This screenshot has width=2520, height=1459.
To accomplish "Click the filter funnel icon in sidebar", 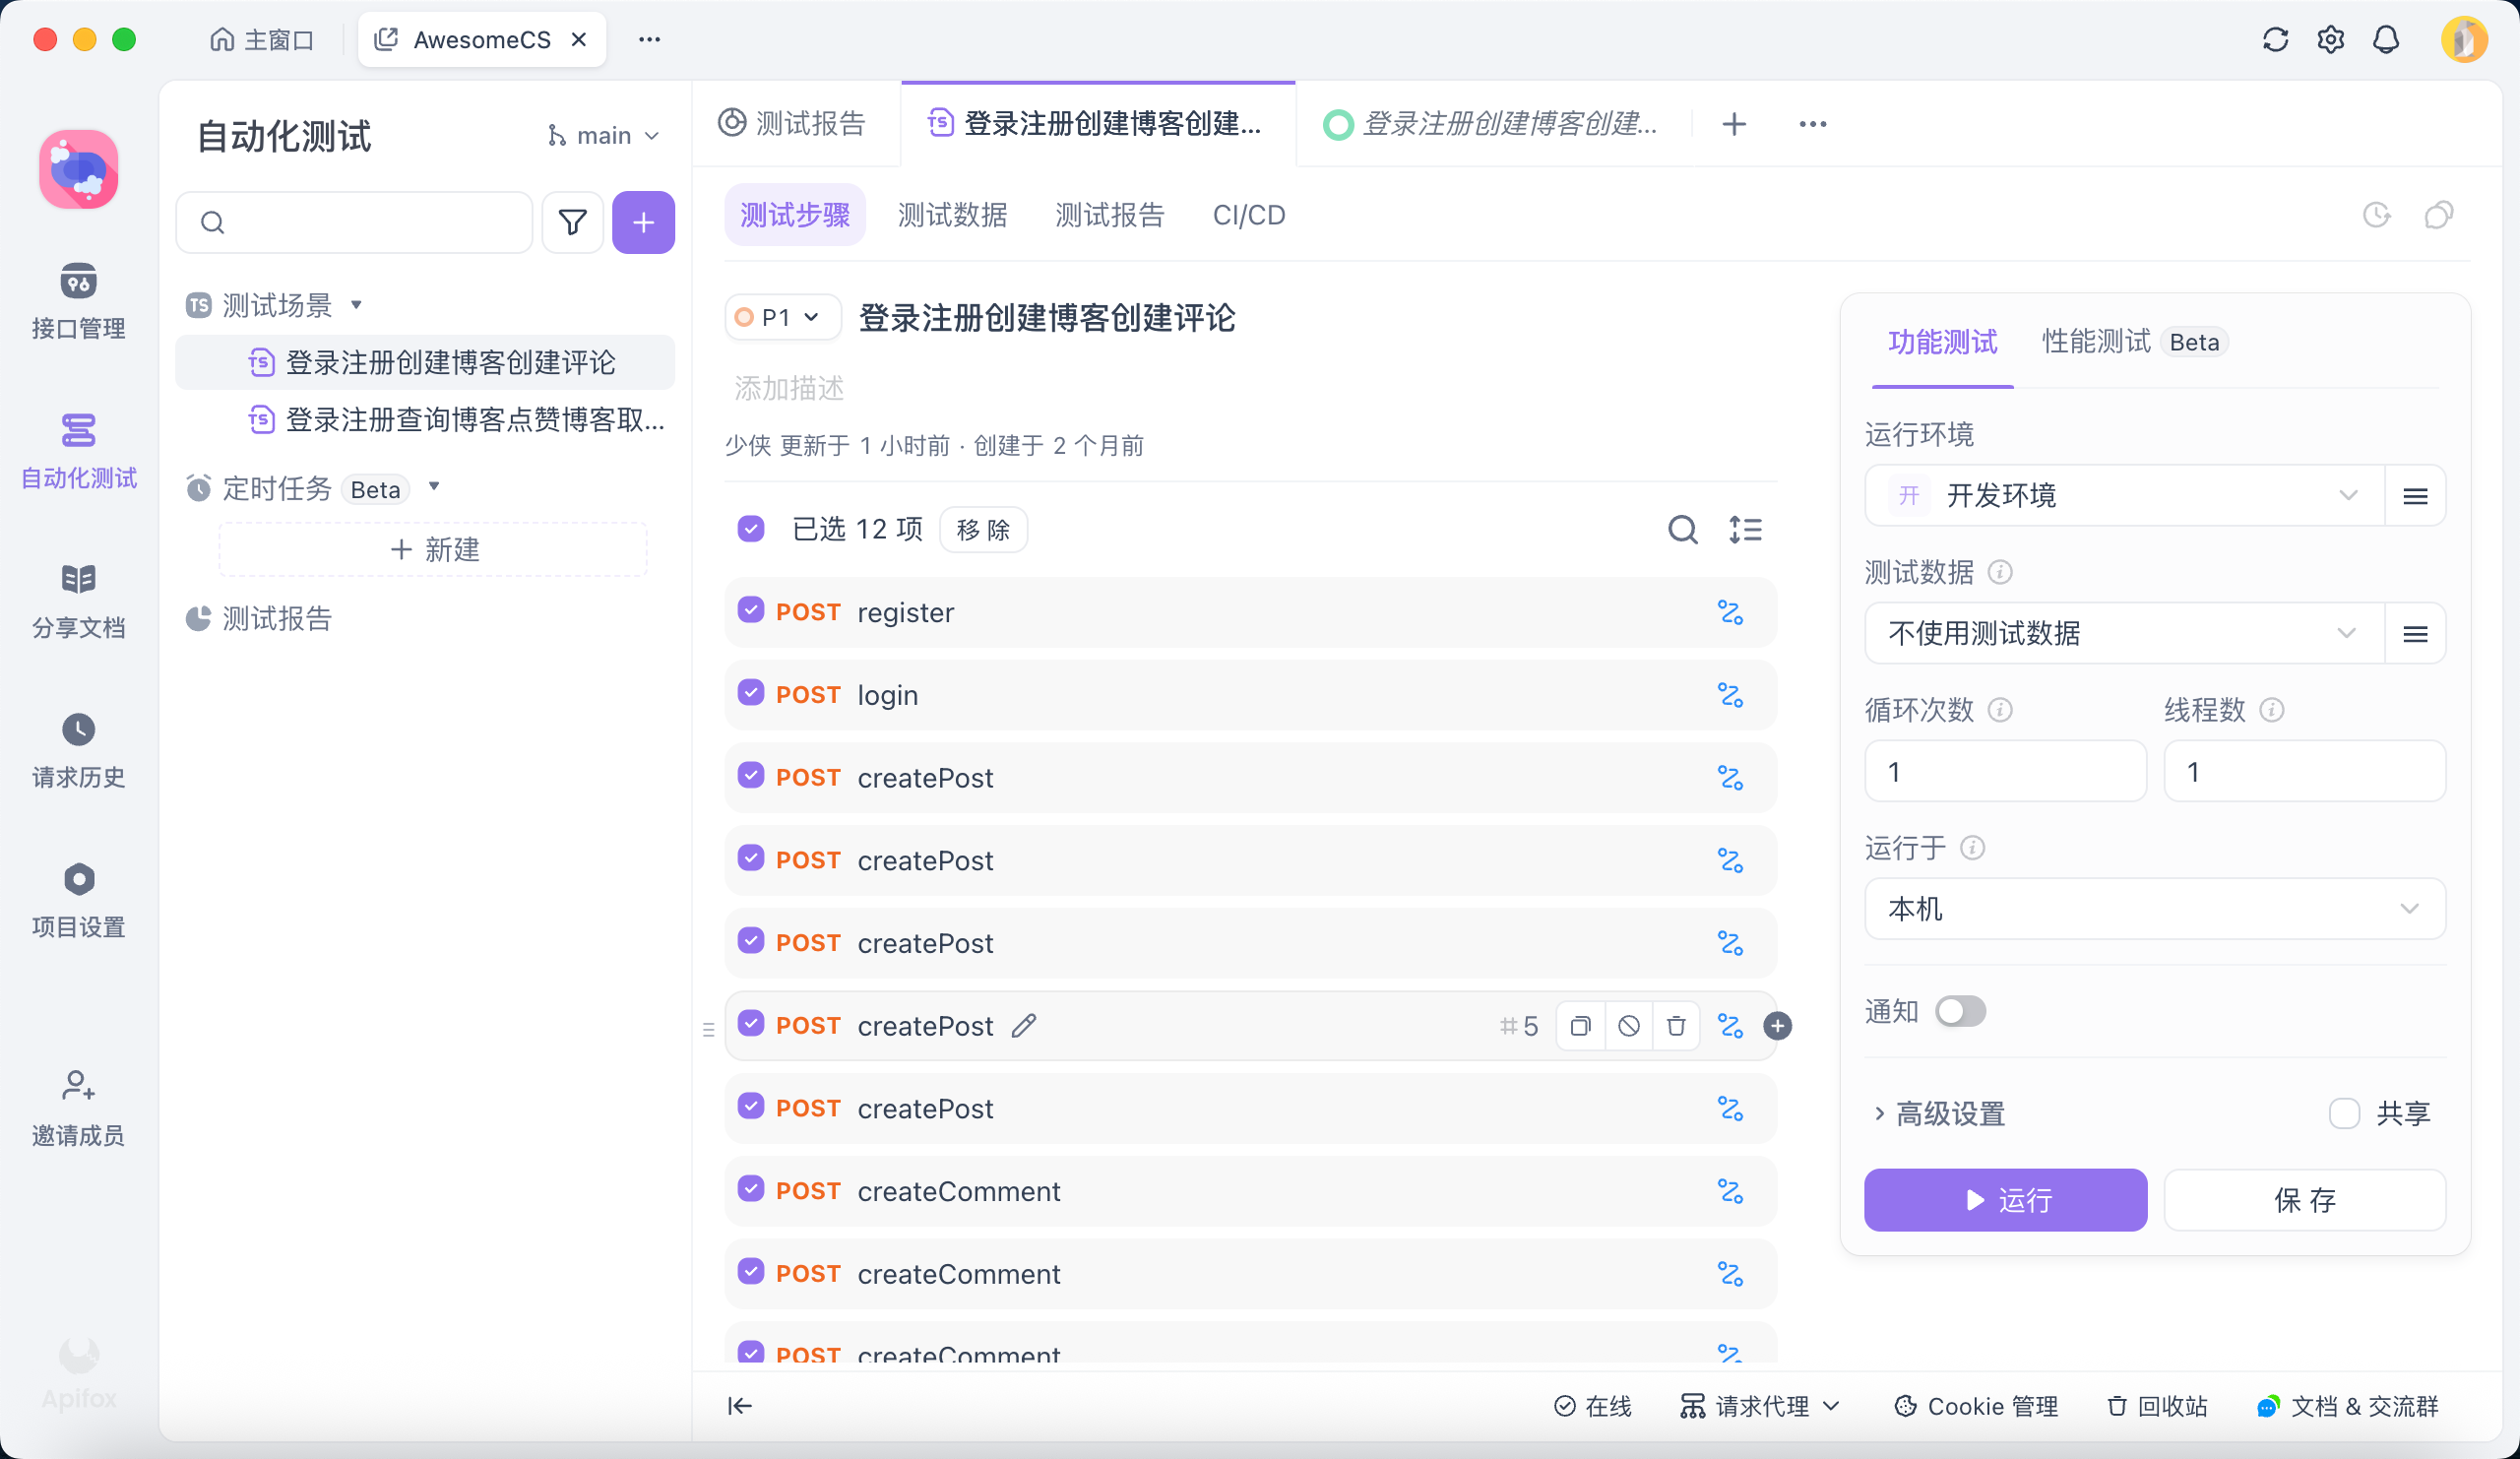I will tap(572, 222).
